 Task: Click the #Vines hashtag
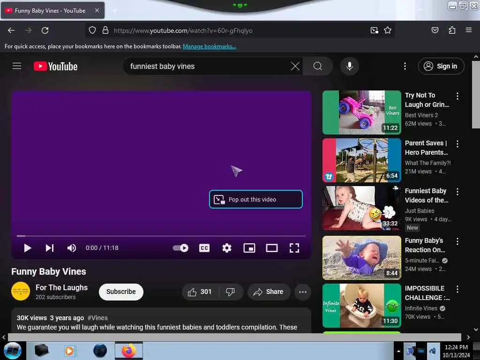tap(97, 318)
